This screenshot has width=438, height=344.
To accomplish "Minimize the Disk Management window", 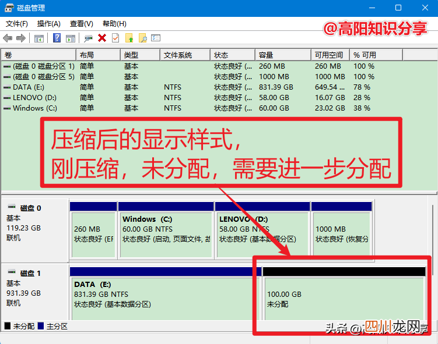I will 372,8.
